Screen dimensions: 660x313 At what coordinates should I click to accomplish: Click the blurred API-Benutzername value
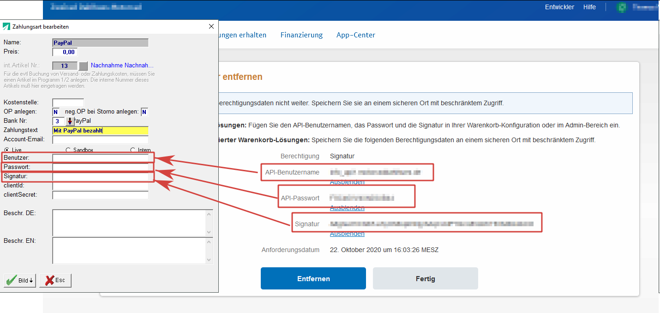point(376,172)
